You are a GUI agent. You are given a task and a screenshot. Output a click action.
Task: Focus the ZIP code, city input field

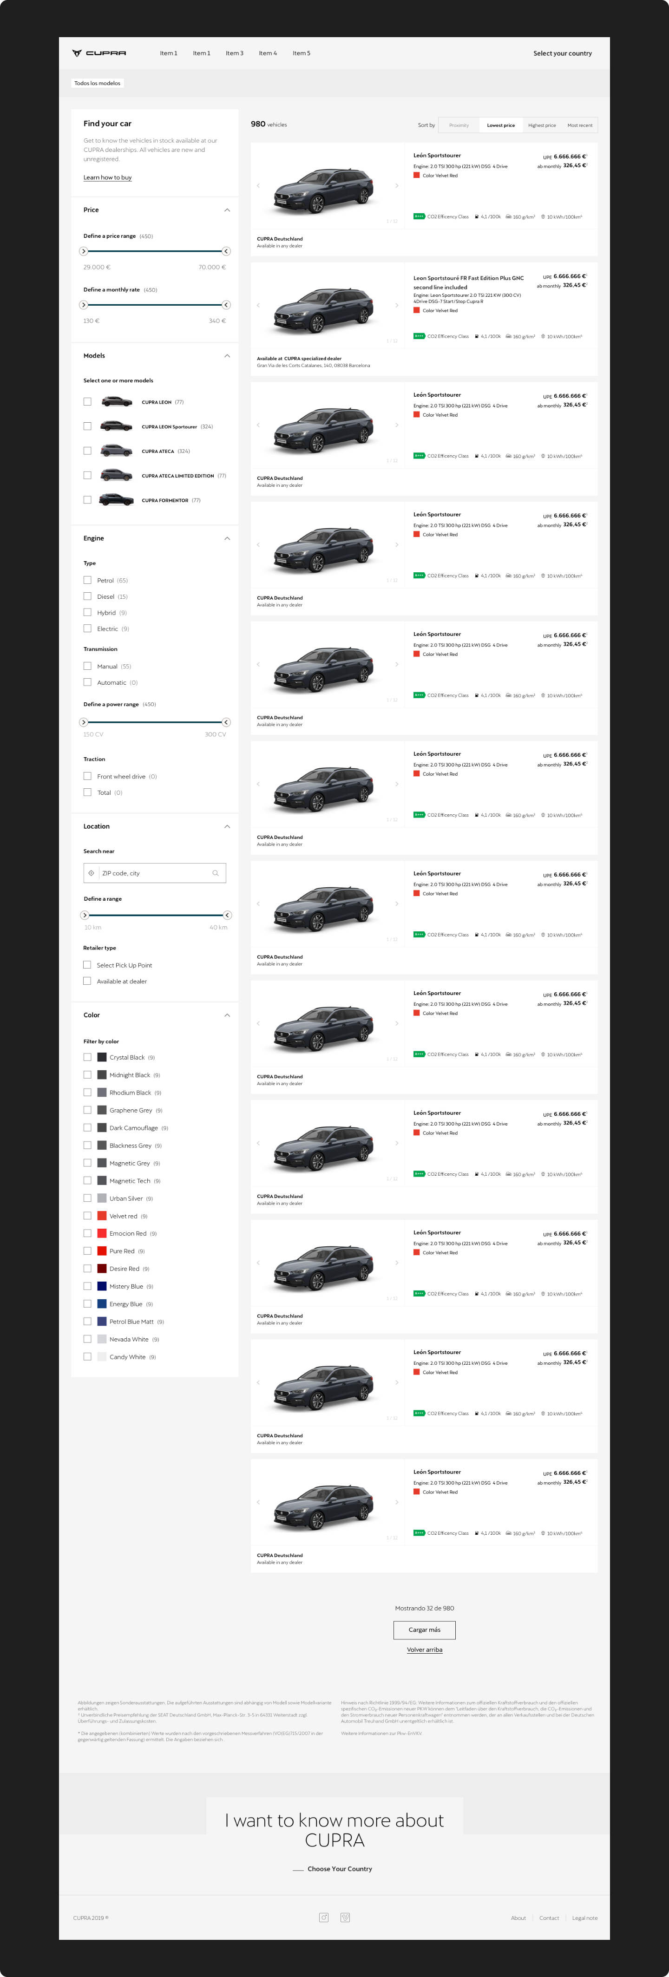click(155, 873)
